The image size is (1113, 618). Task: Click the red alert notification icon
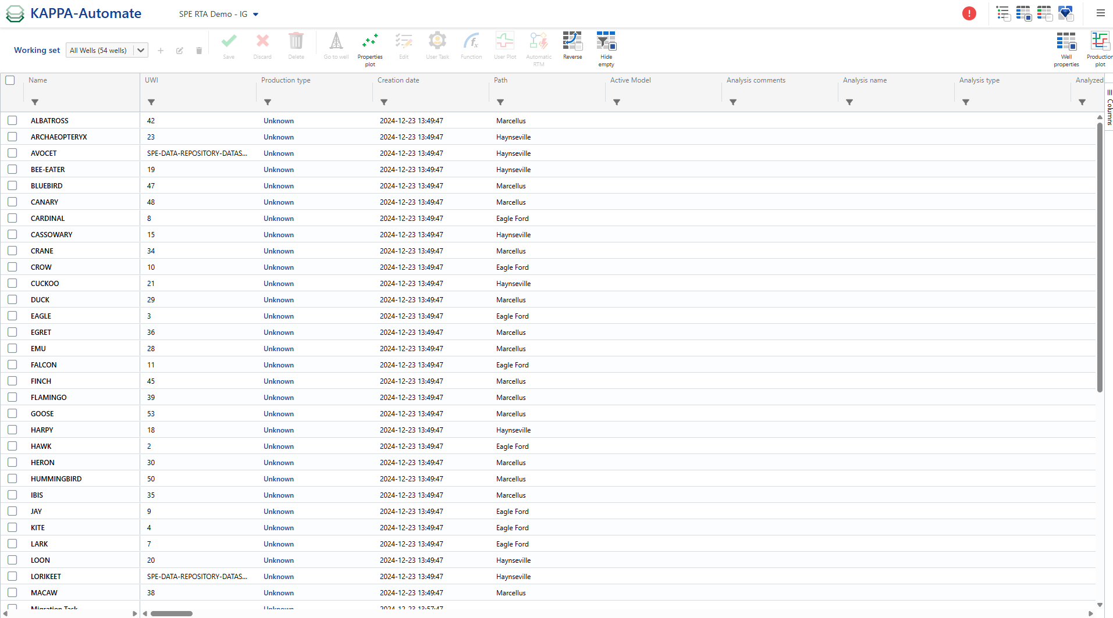click(969, 13)
